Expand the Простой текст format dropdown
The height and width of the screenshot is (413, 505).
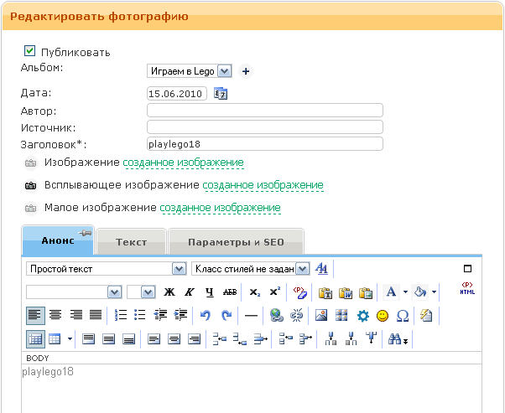click(x=106, y=269)
